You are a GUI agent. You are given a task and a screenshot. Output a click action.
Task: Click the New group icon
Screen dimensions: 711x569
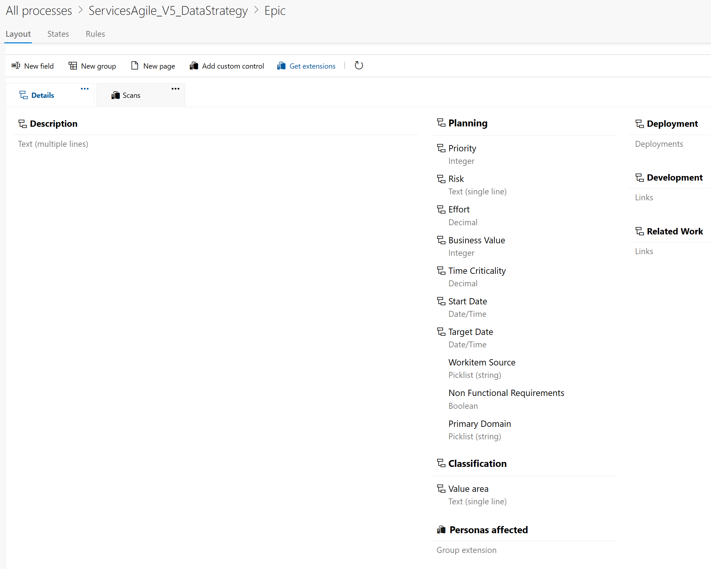73,66
